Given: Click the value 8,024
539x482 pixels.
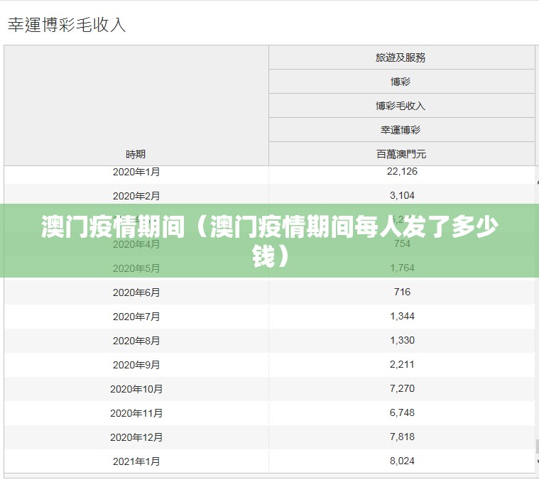Looking at the screenshot, I should click(x=402, y=461).
